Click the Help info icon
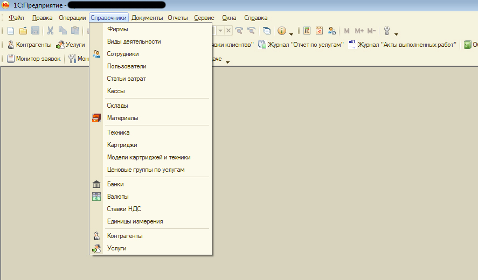This screenshot has height=280, width=478. point(281,31)
